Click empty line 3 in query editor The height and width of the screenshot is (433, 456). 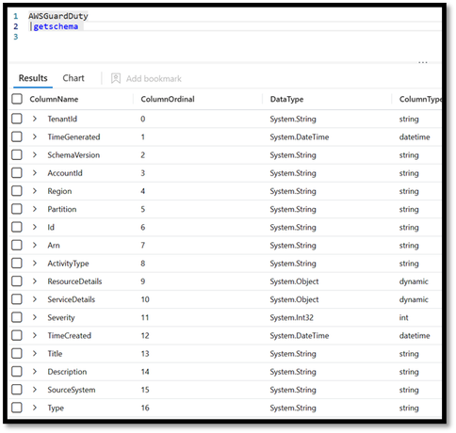(x=220, y=37)
